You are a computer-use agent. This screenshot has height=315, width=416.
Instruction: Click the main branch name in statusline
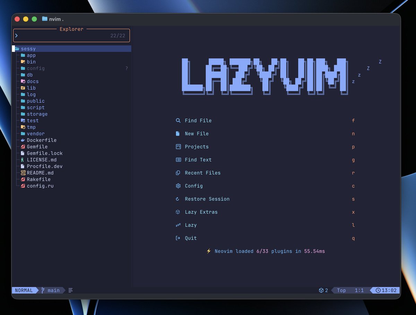coord(53,290)
